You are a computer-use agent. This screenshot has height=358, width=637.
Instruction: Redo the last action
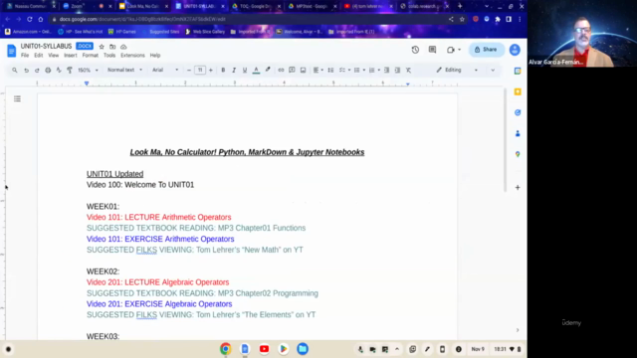(37, 71)
